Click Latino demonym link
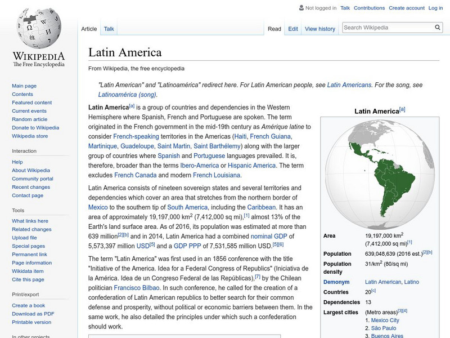 (x=412, y=282)
